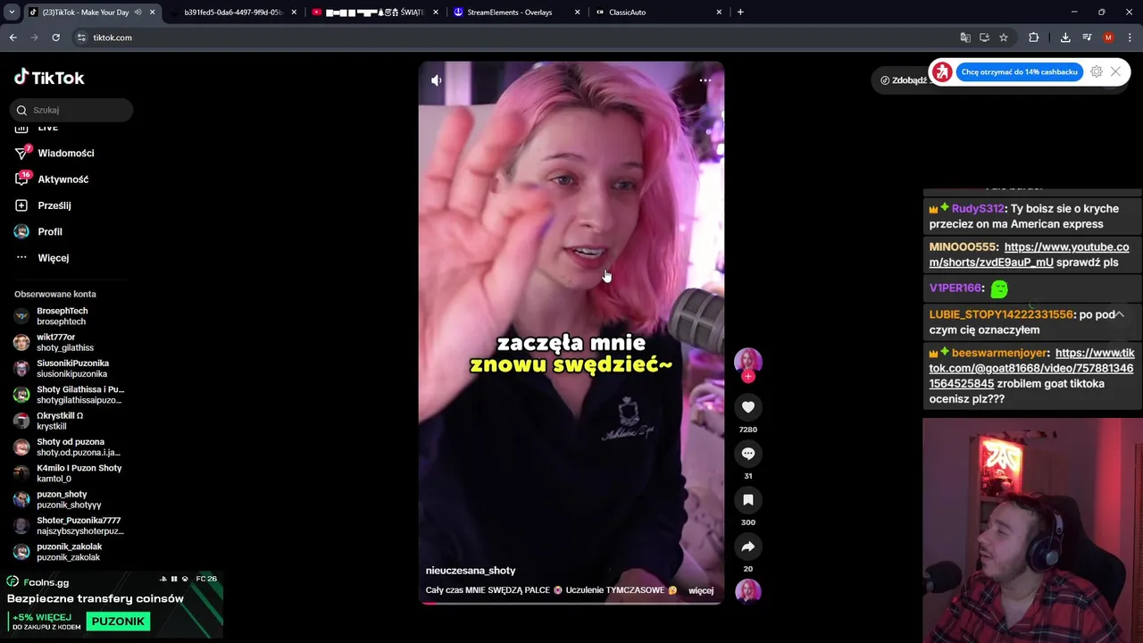
Task: Open the tab search dropdown arrow
Action: (12, 13)
